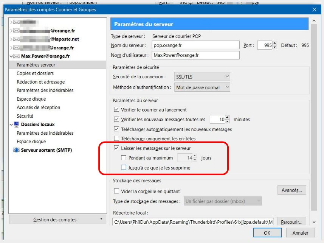Expand the @laposte.net account node
324x243 pixels.
click(11, 39)
